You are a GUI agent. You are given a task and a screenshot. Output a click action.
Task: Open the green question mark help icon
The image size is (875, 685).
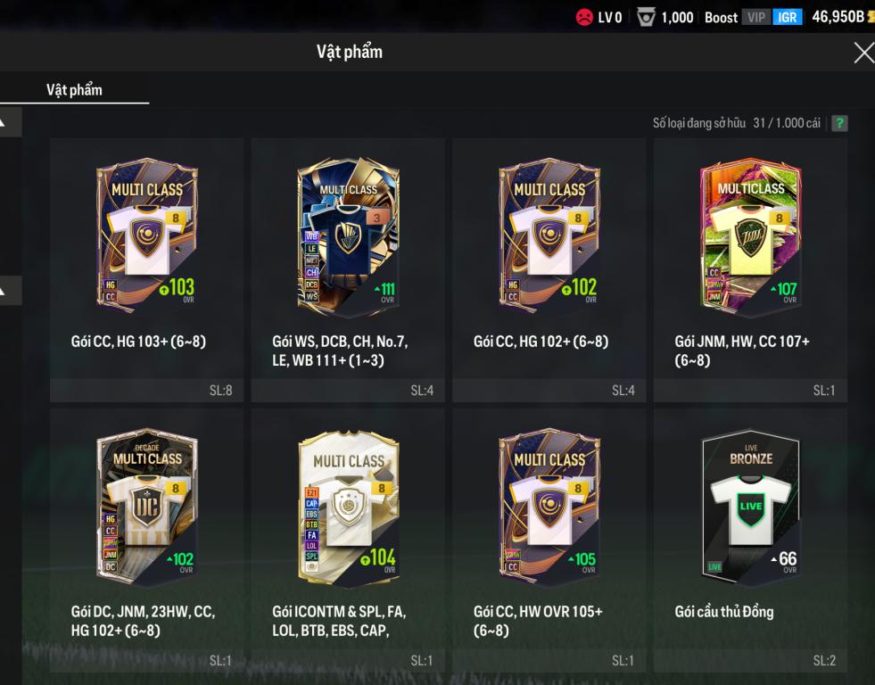point(839,123)
